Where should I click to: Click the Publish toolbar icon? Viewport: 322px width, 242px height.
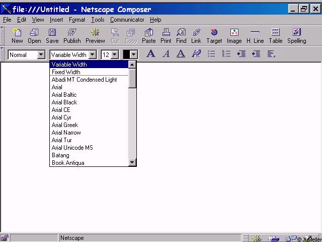[x=72, y=36]
